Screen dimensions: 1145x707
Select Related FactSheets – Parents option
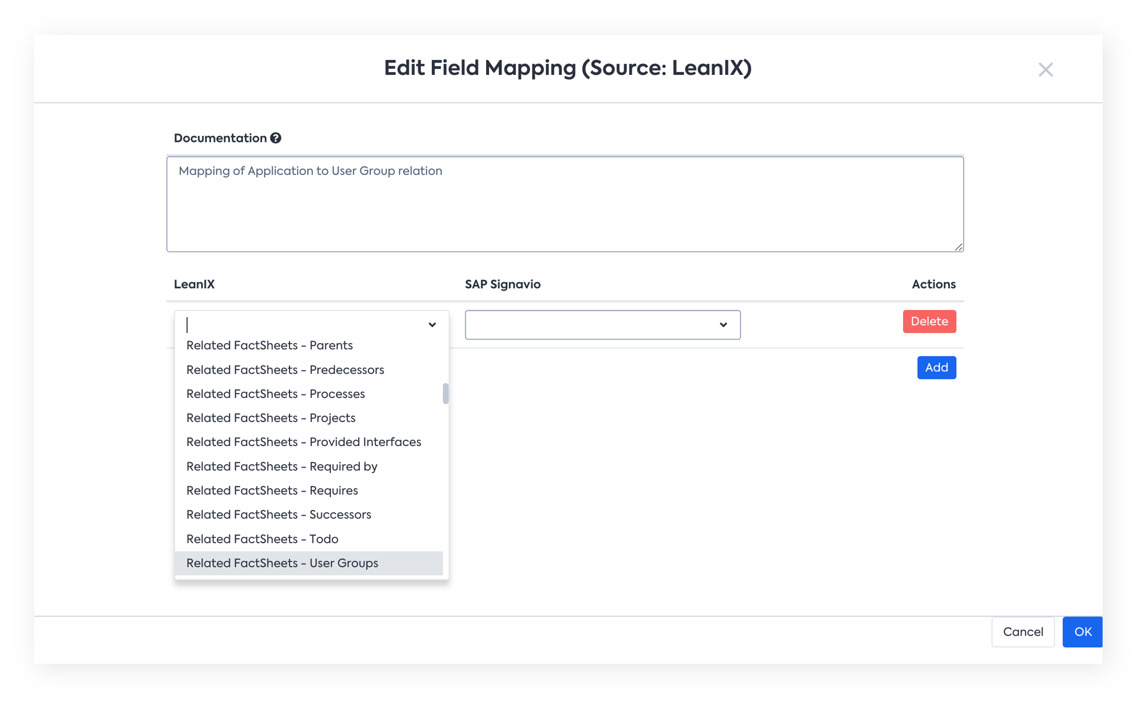point(309,345)
